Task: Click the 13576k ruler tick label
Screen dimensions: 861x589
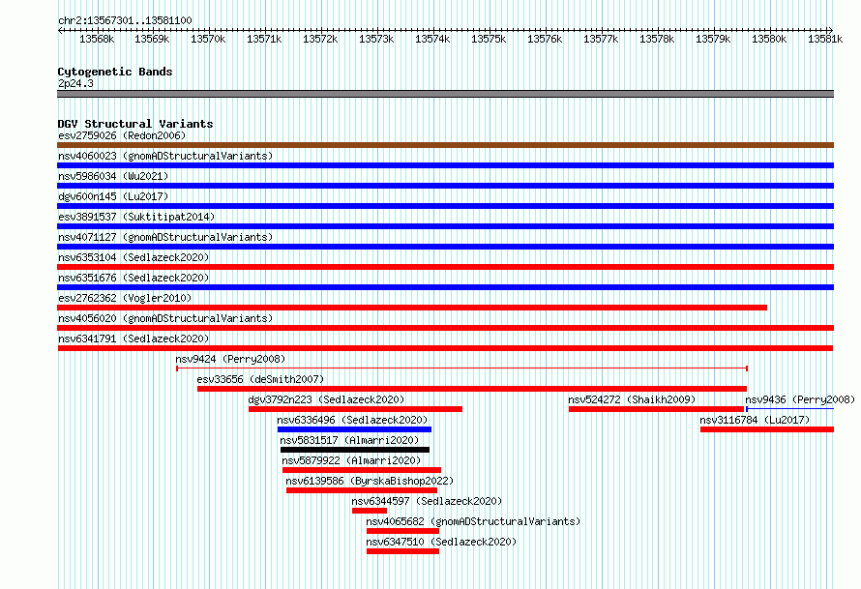Action: coord(545,39)
